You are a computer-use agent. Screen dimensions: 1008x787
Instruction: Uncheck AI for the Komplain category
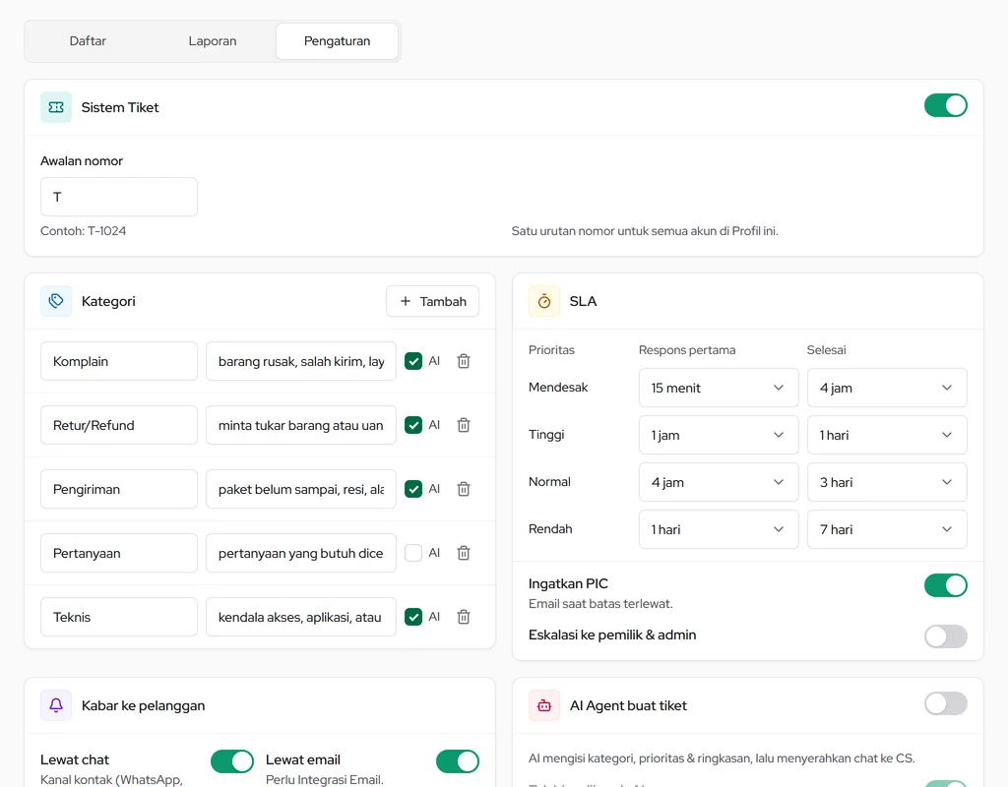pyautogui.click(x=413, y=361)
